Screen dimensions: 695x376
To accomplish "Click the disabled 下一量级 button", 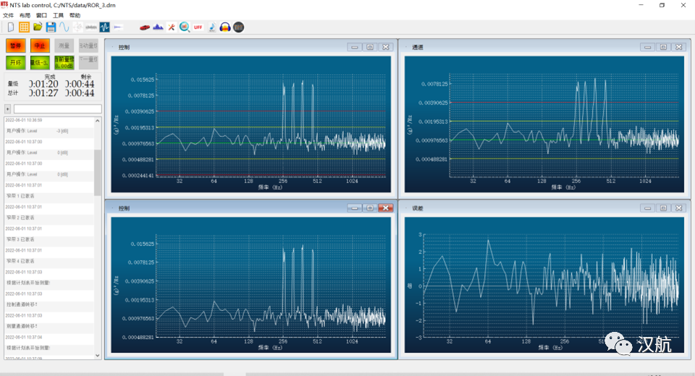I will [88, 62].
